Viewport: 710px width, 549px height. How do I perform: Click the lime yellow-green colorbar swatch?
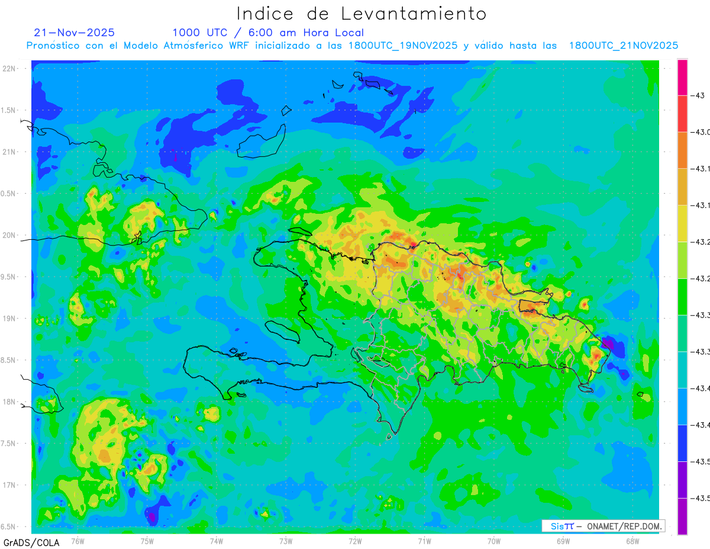click(x=683, y=261)
